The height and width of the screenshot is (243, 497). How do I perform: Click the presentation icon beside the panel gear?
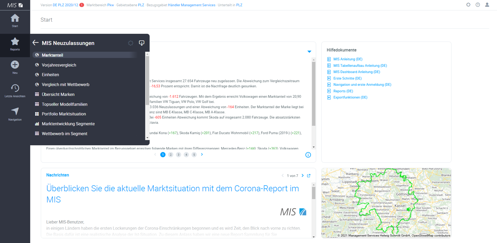[141, 43]
